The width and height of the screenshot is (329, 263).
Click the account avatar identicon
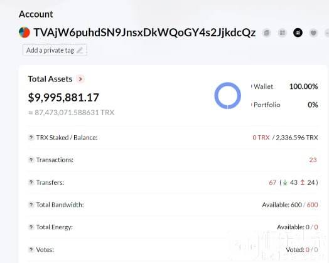tap(24, 33)
